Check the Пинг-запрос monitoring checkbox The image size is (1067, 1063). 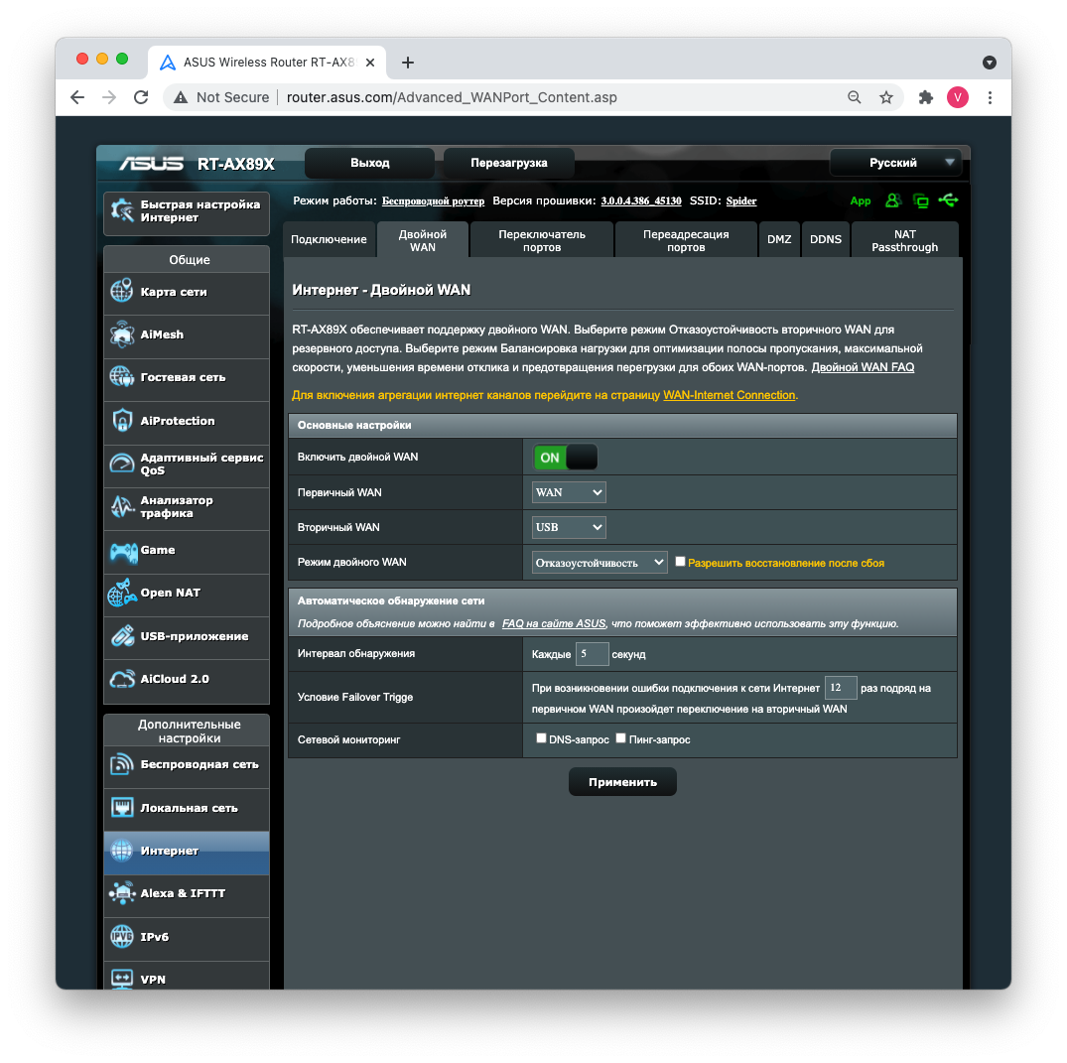pos(620,737)
